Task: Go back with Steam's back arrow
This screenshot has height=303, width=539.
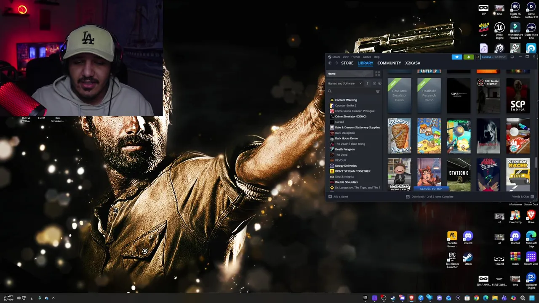Action: coord(330,63)
